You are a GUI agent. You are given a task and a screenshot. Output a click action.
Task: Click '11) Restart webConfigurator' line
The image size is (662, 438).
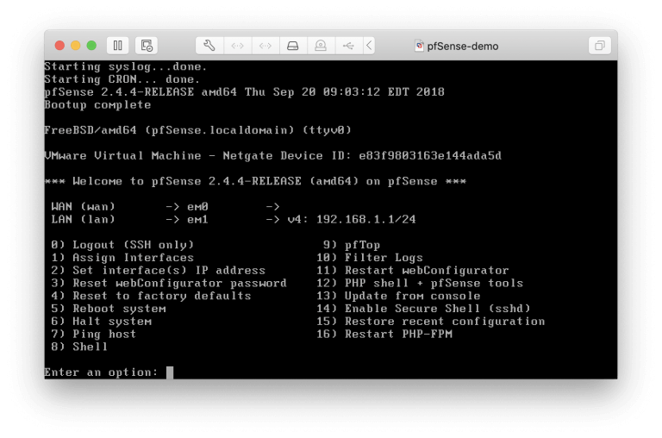click(x=413, y=271)
